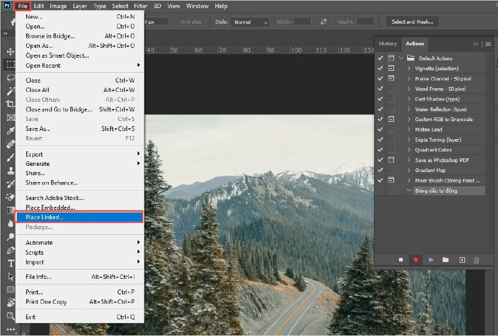
Task: Create a new action set folder icon
Action: [x=446, y=260]
